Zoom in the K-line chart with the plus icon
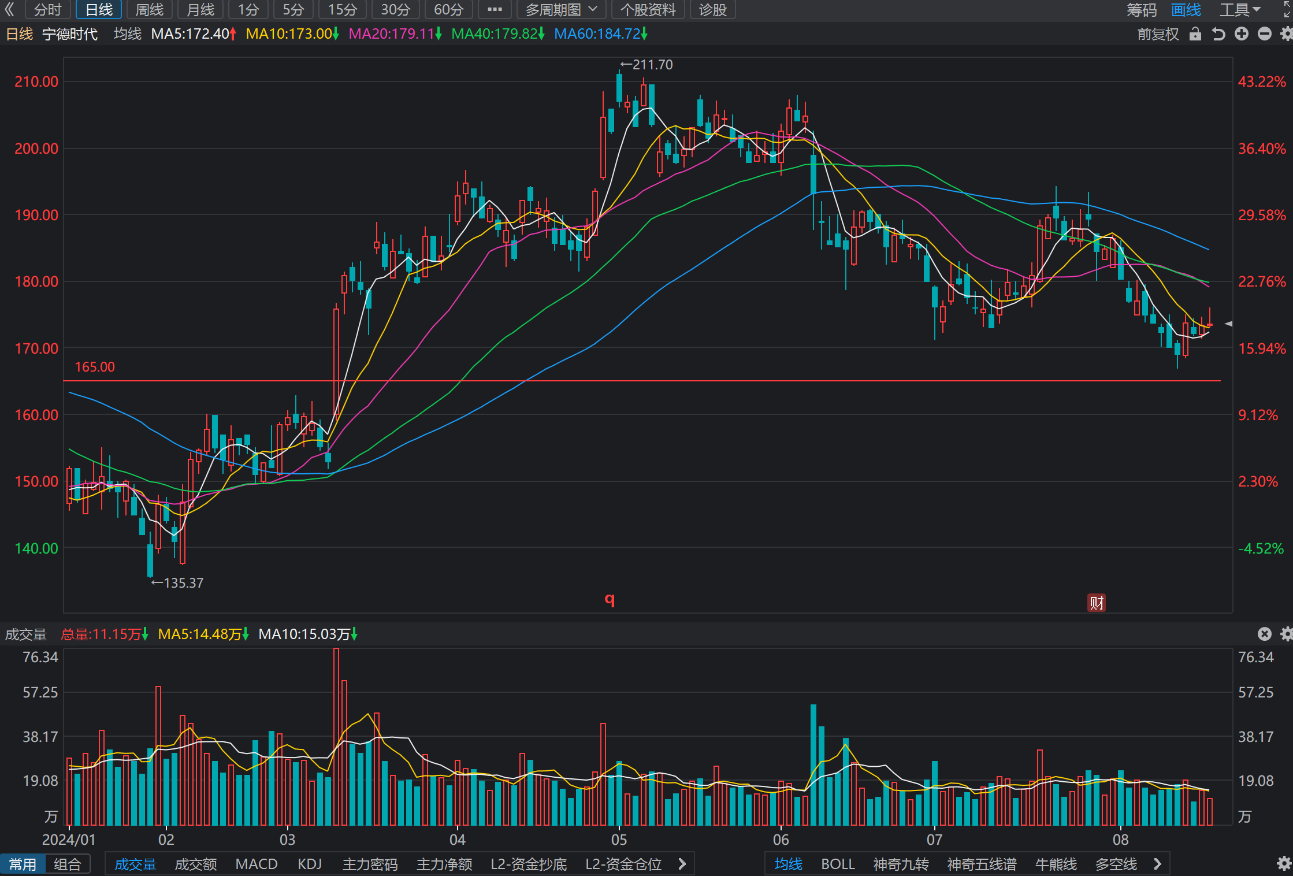 [1242, 34]
